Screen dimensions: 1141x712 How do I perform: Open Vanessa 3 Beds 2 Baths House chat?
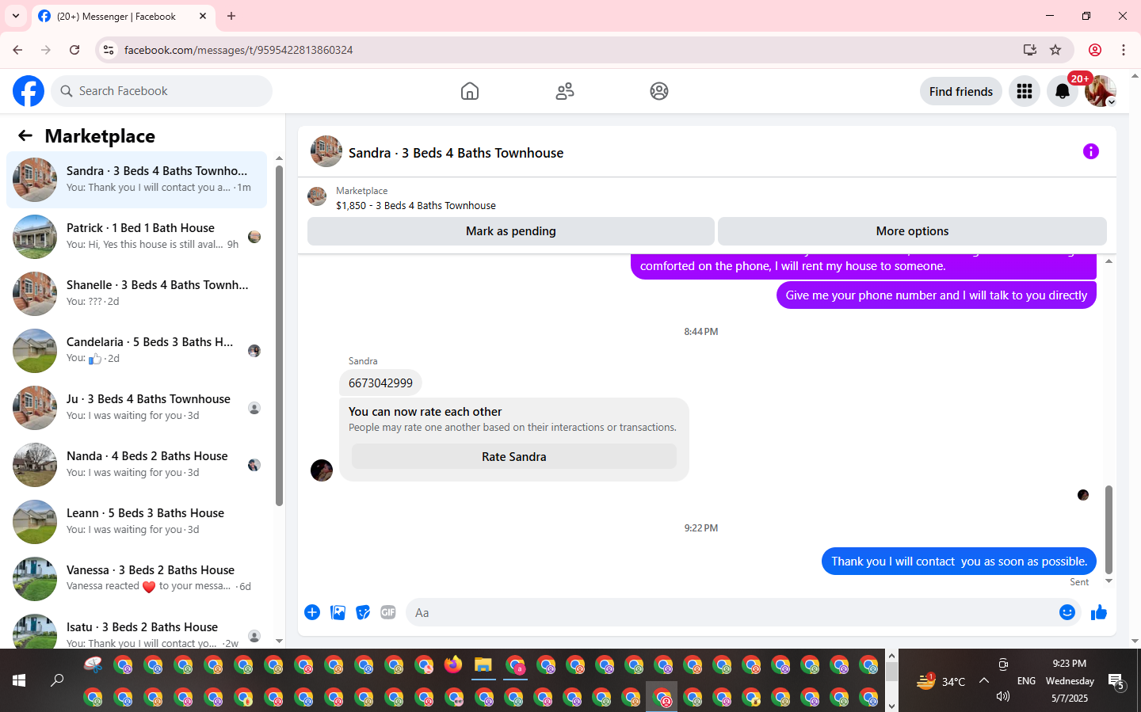tap(136, 579)
